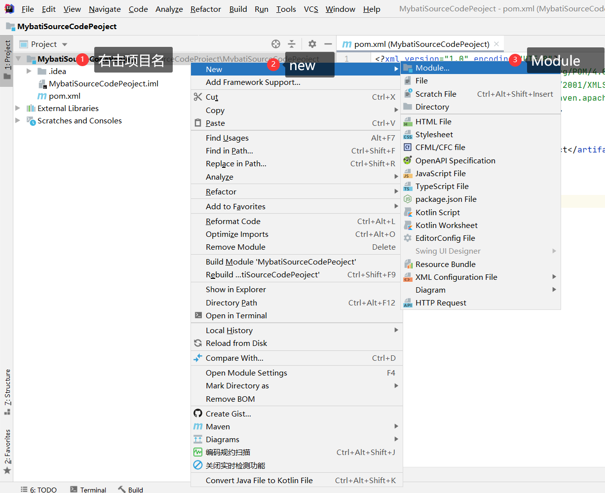
Task: Click the 关闭实时检测功能 icon
Action: pyautogui.click(x=198, y=465)
